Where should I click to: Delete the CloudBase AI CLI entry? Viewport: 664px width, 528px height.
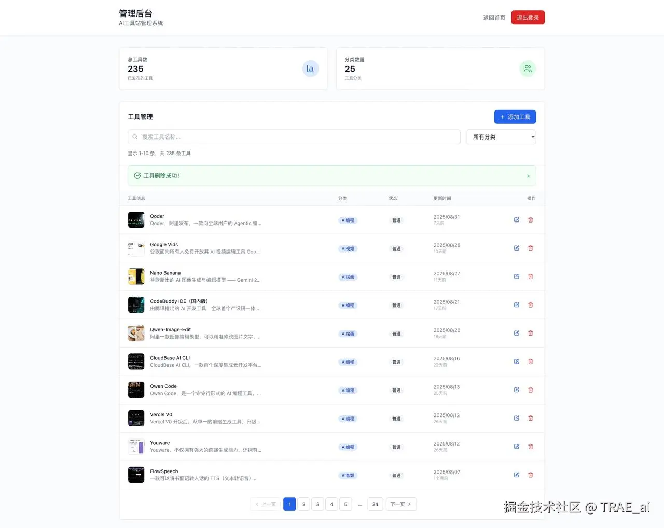click(x=531, y=362)
